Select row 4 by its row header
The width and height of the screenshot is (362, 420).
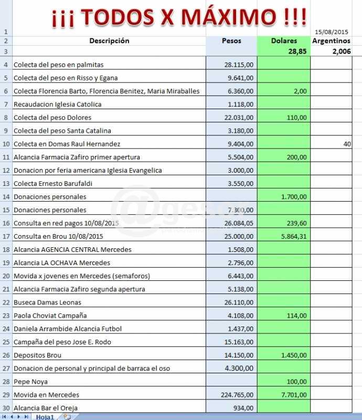click(x=6, y=65)
